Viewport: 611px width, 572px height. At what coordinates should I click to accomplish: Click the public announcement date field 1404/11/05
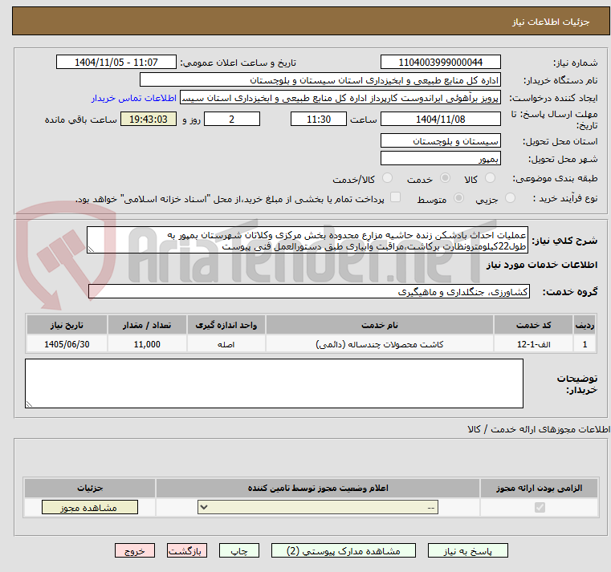pos(116,63)
